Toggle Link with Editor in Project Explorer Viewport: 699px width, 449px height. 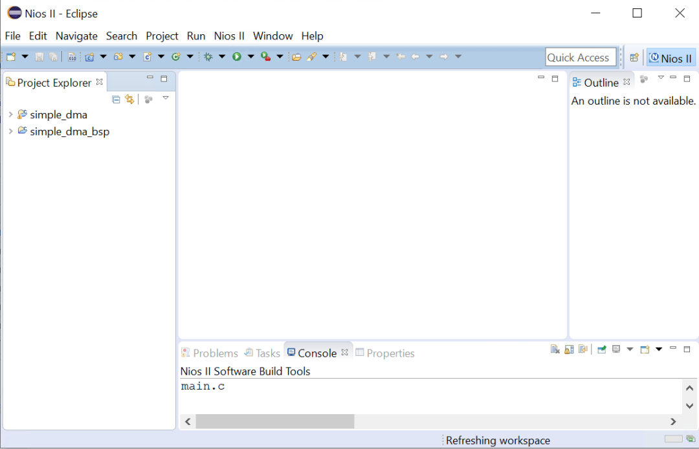pyautogui.click(x=129, y=99)
